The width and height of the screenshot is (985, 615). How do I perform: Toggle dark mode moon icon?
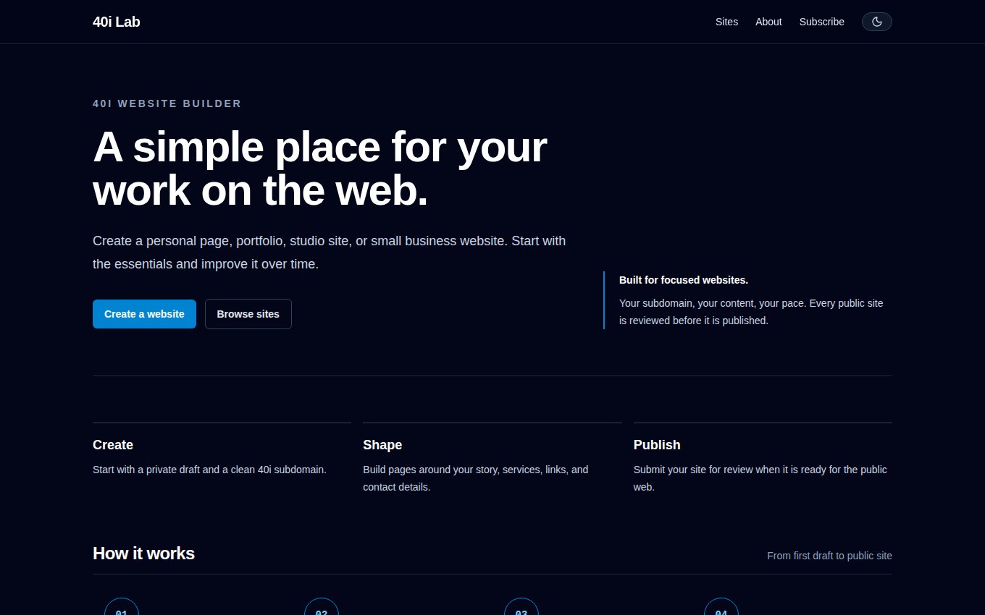click(876, 22)
